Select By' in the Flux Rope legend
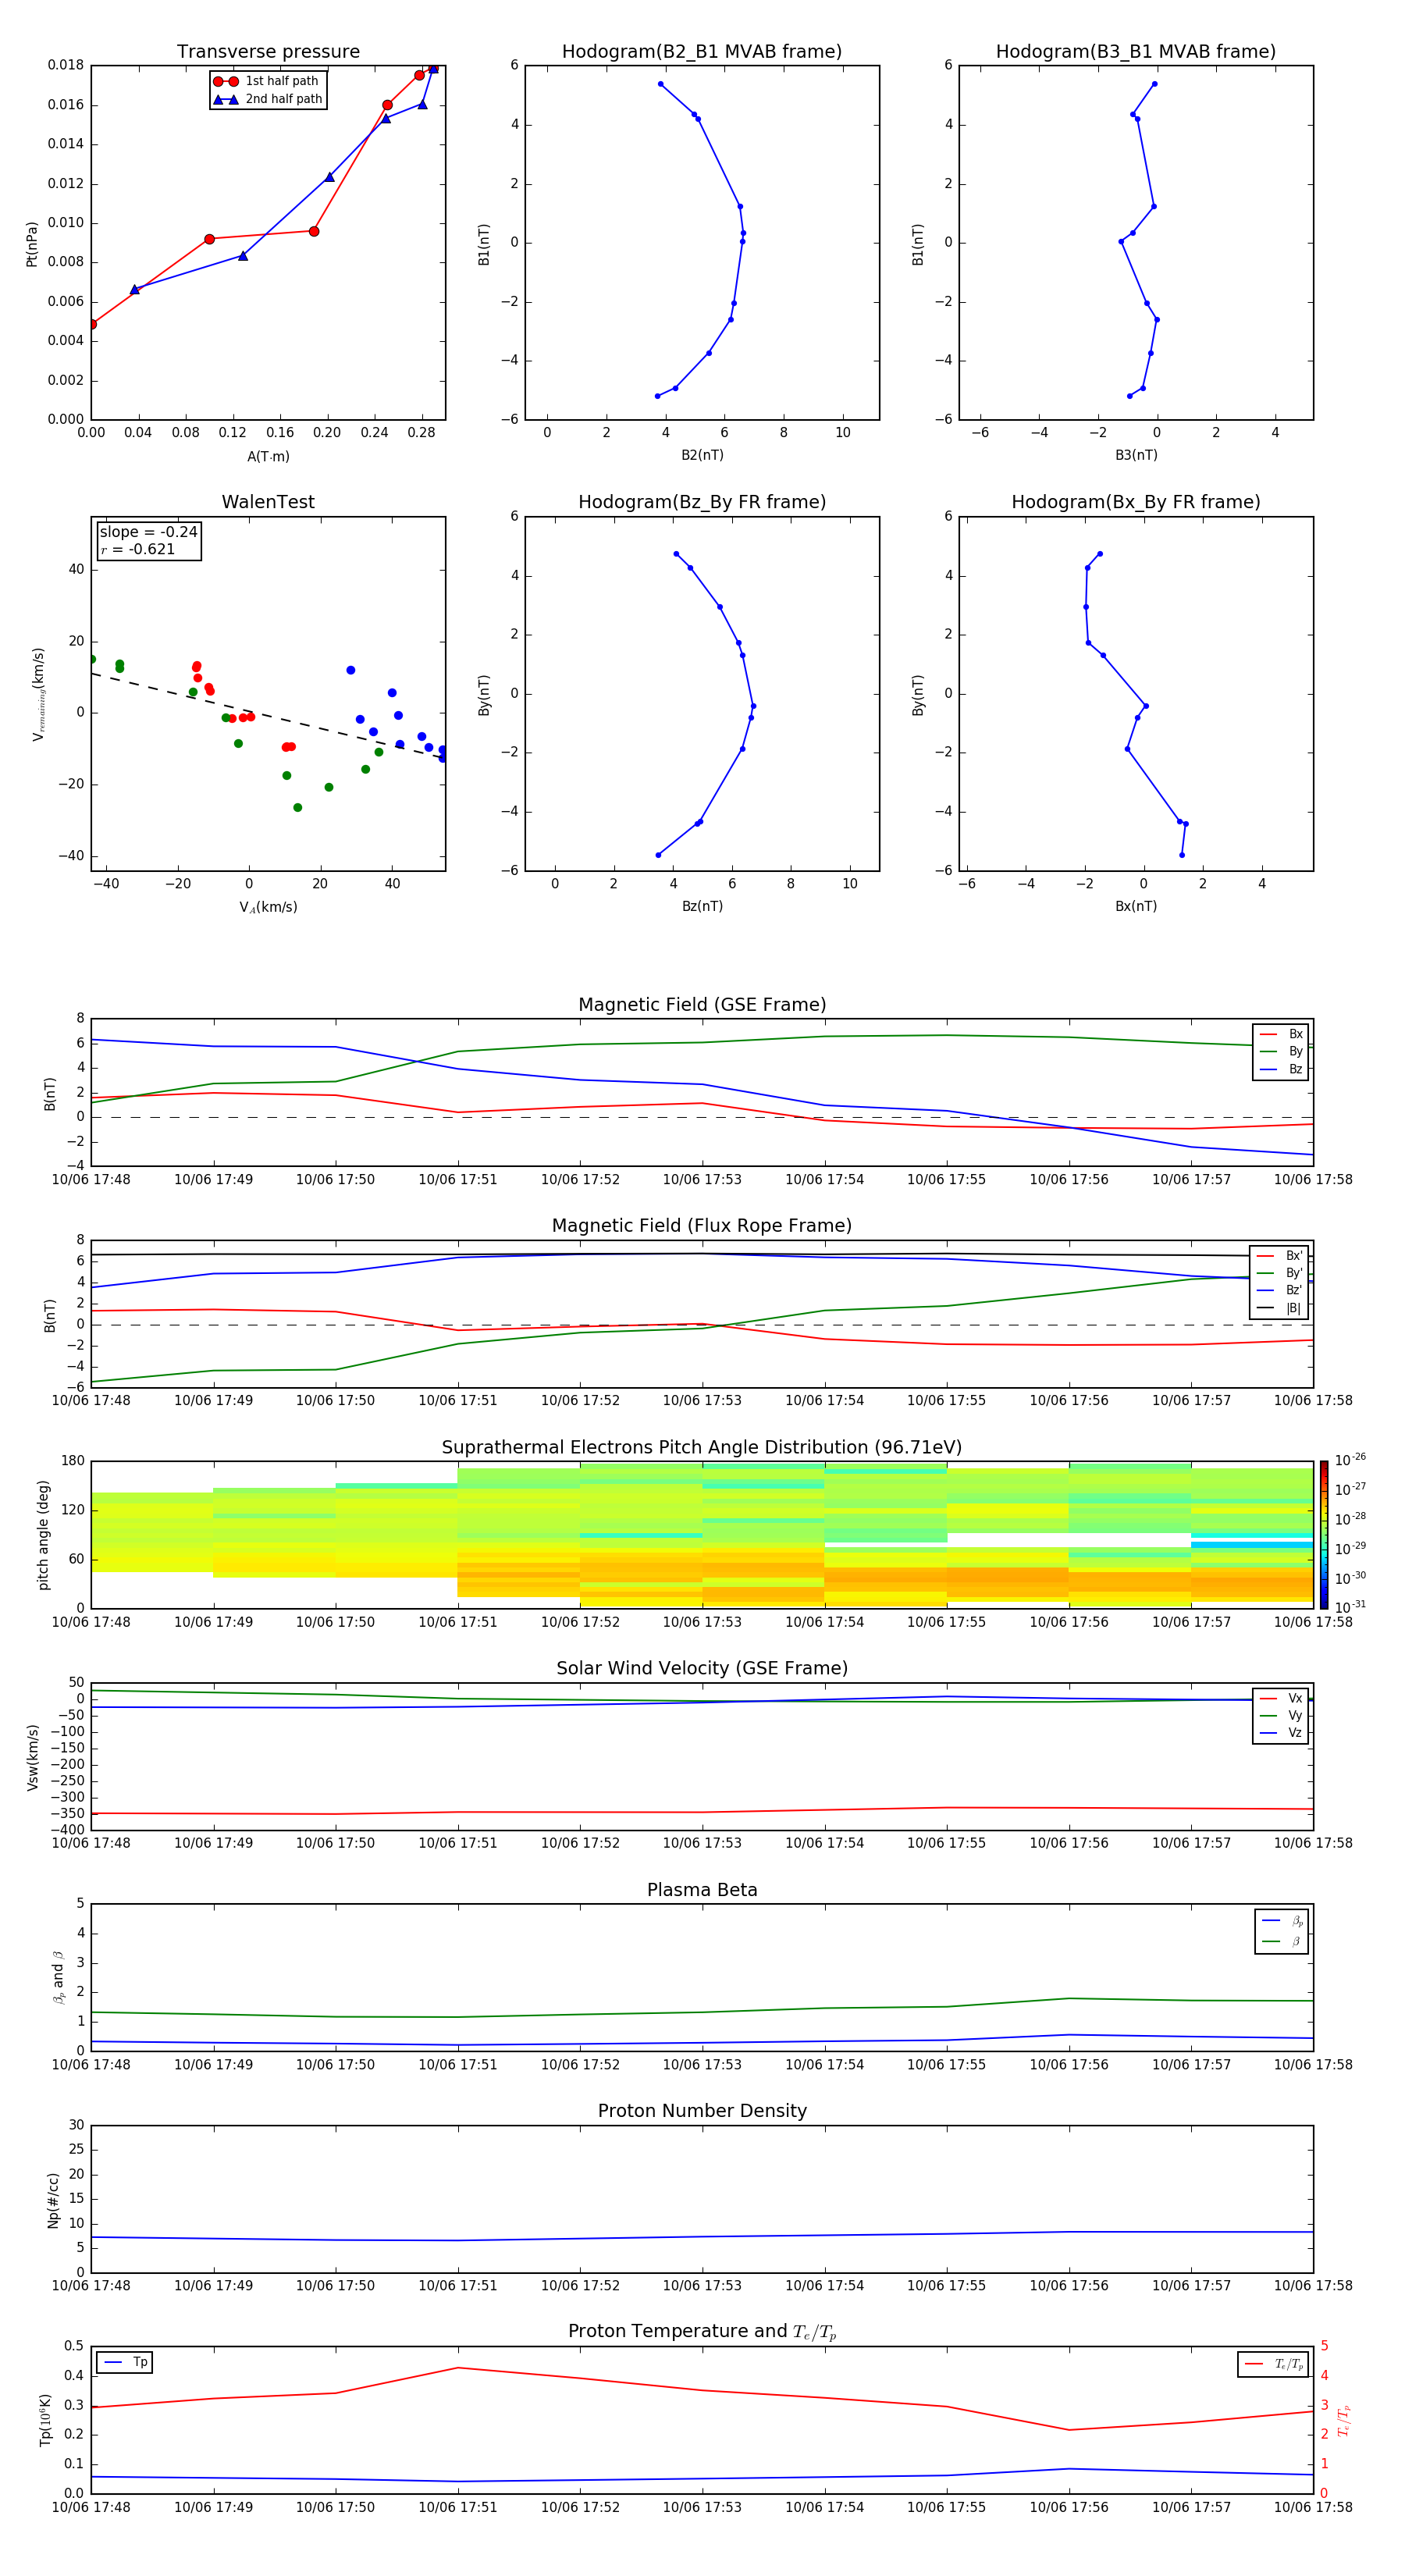Image resolution: width=1405 pixels, height=2576 pixels. (1280, 1273)
